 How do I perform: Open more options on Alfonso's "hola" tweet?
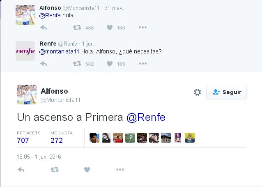142,28
